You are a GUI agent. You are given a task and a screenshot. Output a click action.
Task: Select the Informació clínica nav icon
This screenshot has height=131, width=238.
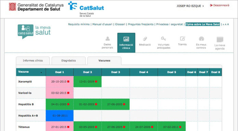[126, 39]
